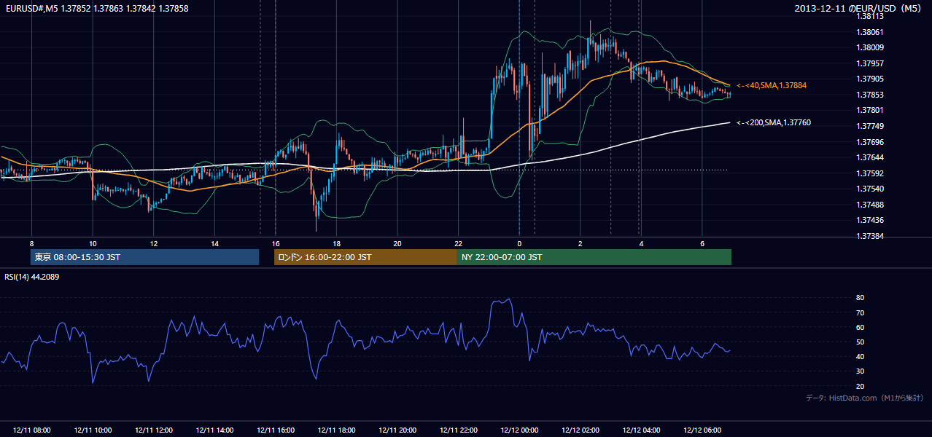
Task: Click the 12/12 00:00 time label
Action: (x=519, y=430)
